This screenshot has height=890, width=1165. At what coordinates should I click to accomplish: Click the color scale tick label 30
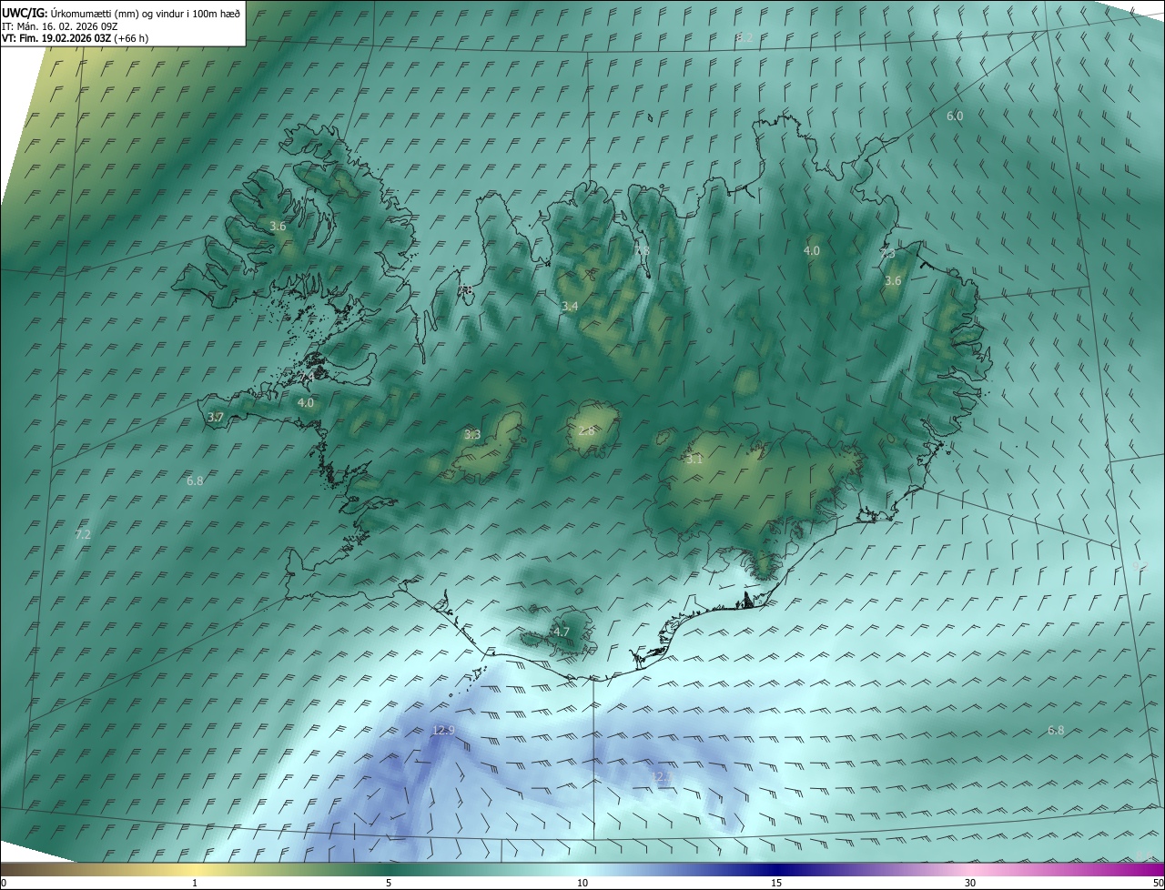pyautogui.click(x=970, y=883)
